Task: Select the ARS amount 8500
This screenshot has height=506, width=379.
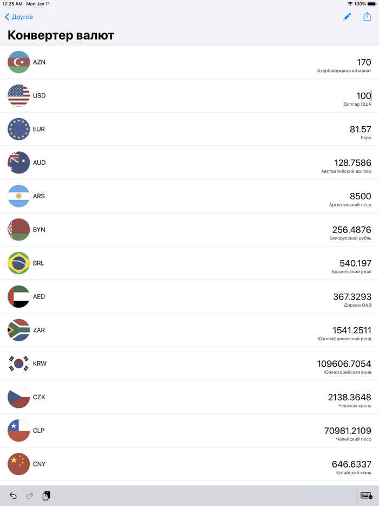Action: click(x=361, y=196)
